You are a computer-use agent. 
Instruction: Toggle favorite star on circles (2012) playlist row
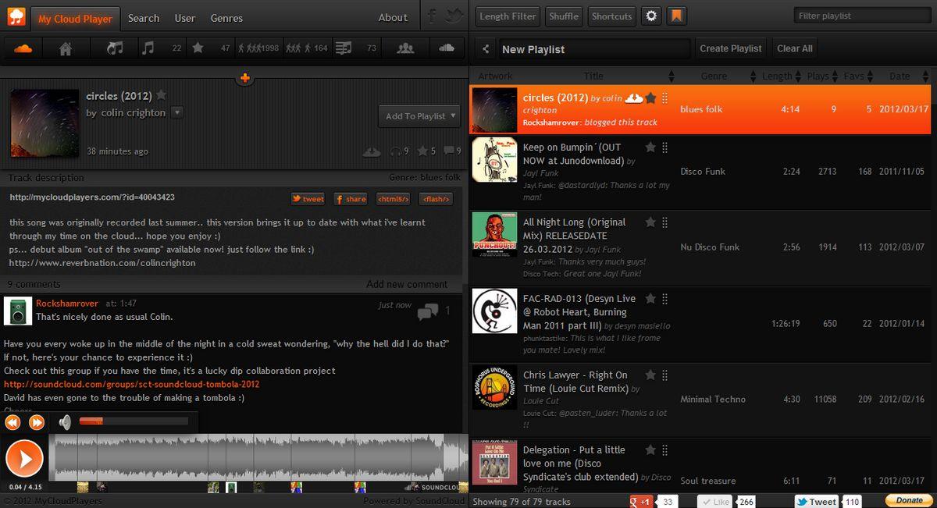coord(650,98)
